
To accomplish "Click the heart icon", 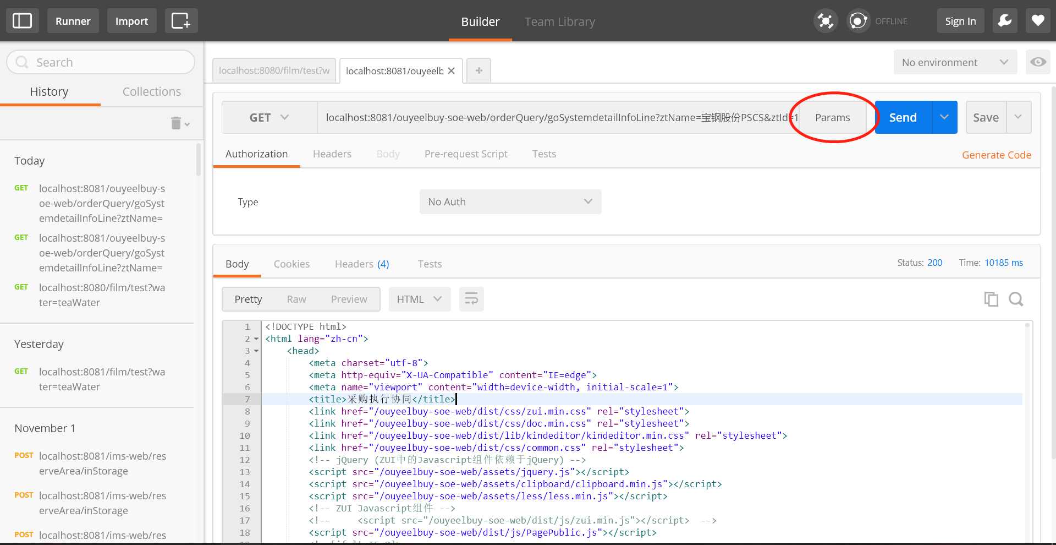I will (x=1038, y=21).
